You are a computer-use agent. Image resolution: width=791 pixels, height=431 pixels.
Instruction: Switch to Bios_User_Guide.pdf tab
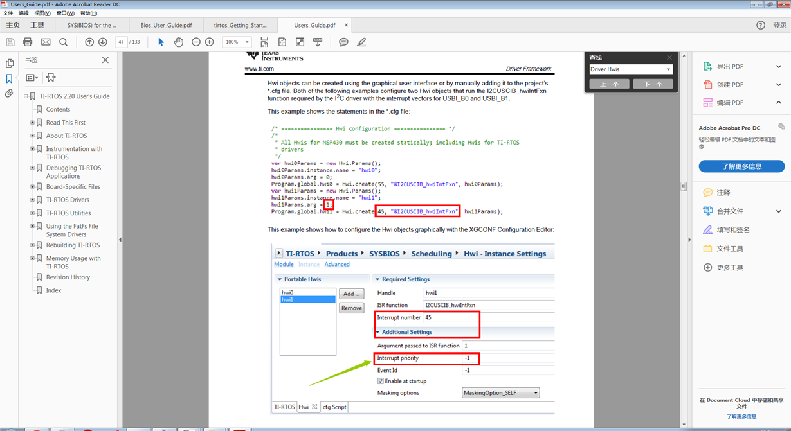pos(166,25)
